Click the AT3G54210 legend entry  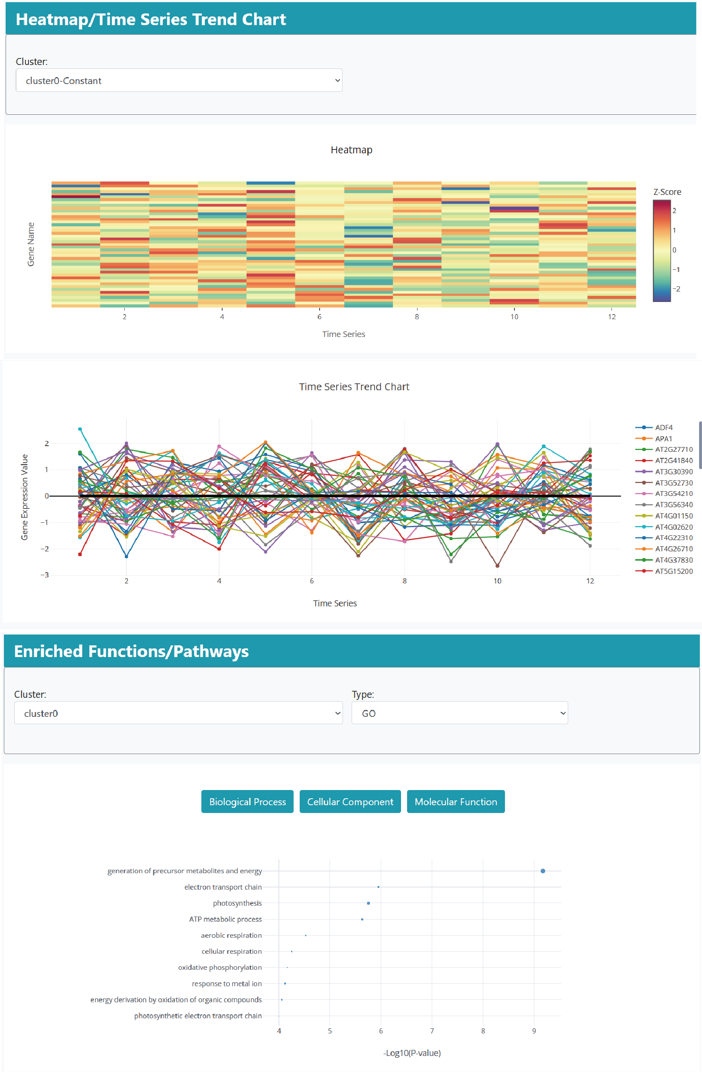coord(673,494)
